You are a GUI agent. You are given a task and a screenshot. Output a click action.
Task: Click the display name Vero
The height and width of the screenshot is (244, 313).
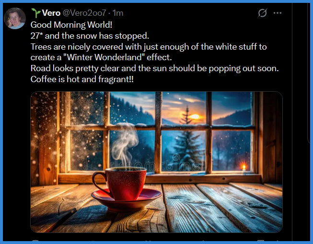51,13
